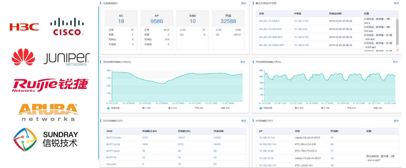Open SSID BUPT-mobile

(x=114, y=138)
